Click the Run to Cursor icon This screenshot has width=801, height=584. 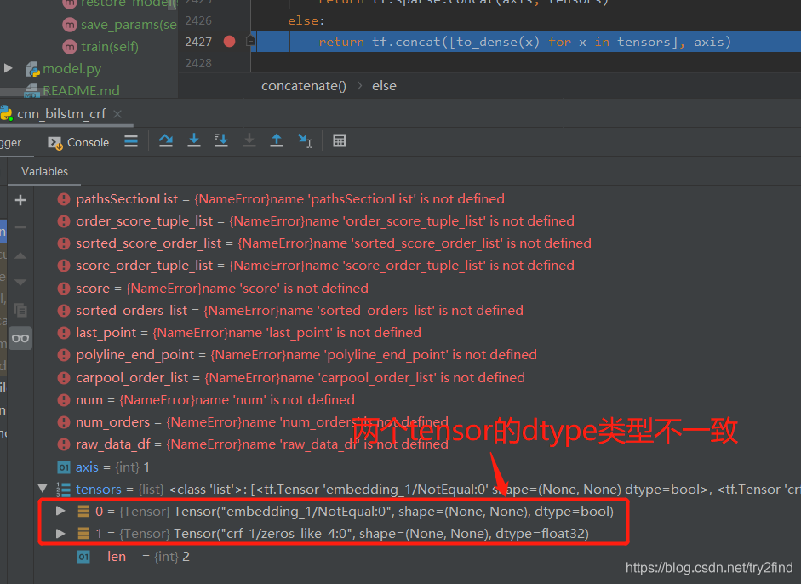pyautogui.click(x=305, y=140)
